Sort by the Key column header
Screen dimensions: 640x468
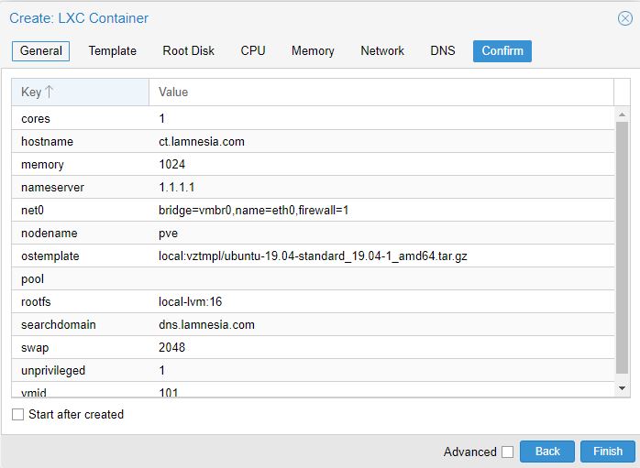(x=80, y=93)
